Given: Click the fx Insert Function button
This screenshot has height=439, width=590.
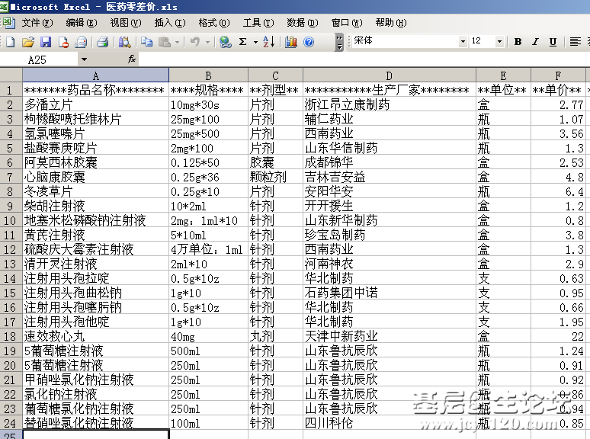Looking at the screenshot, I should coord(132,59).
